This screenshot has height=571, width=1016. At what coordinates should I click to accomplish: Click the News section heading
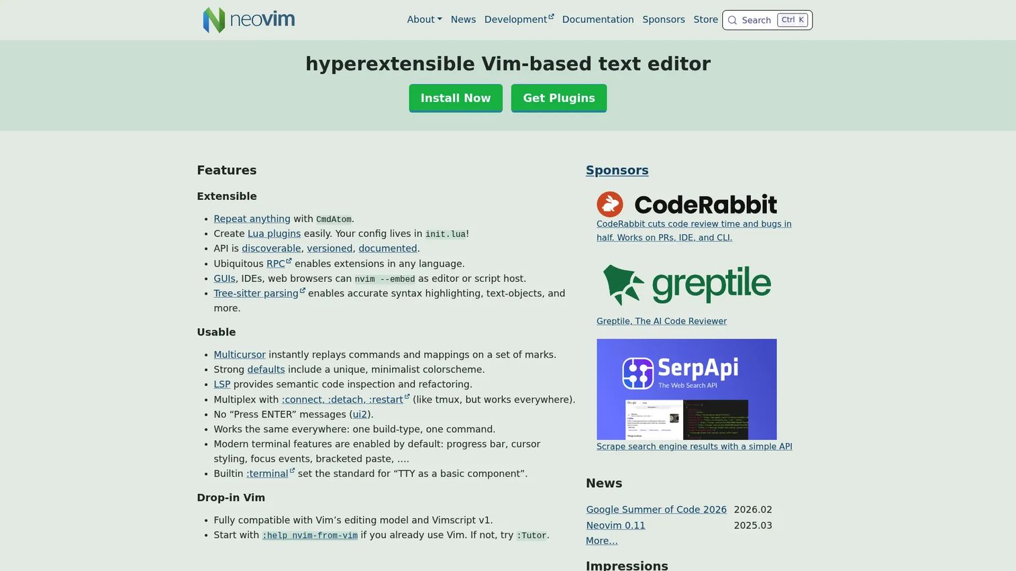(x=604, y=484)
